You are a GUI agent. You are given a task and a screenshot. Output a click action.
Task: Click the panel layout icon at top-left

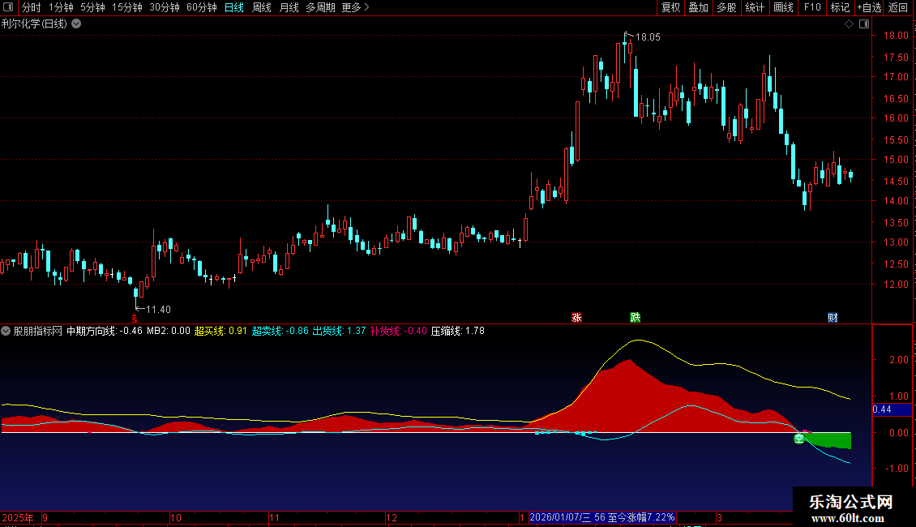pyautogui.click(x=7, y=7)
